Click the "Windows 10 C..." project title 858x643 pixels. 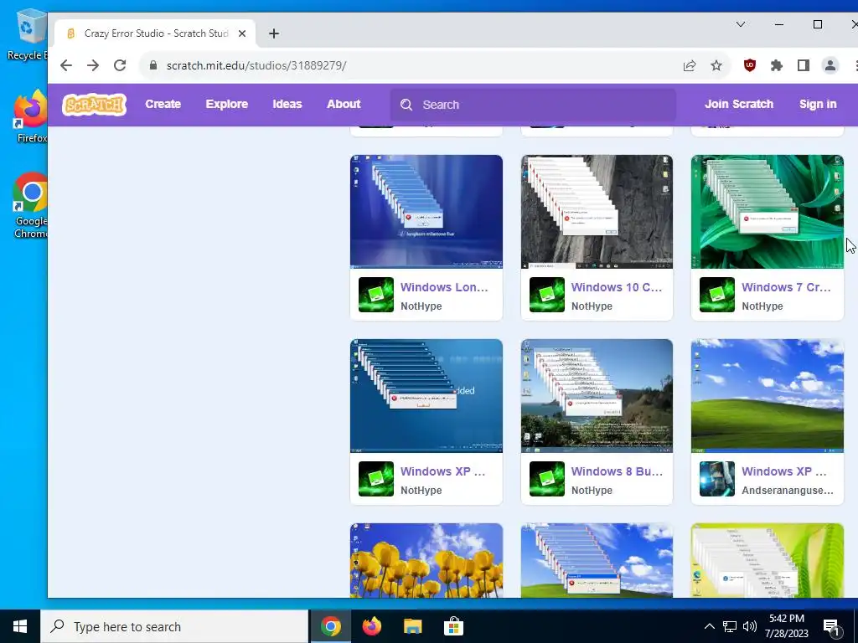pyautogui.click(x=616, y=287)
